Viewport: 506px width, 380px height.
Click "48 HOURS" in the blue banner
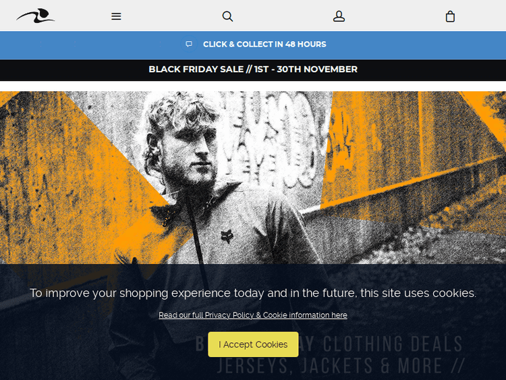pos(306,45)
